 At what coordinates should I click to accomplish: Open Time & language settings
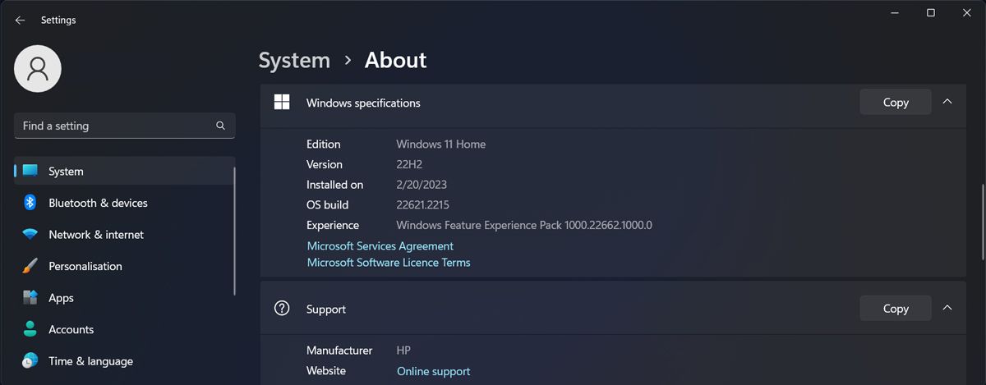coord(125,361)
